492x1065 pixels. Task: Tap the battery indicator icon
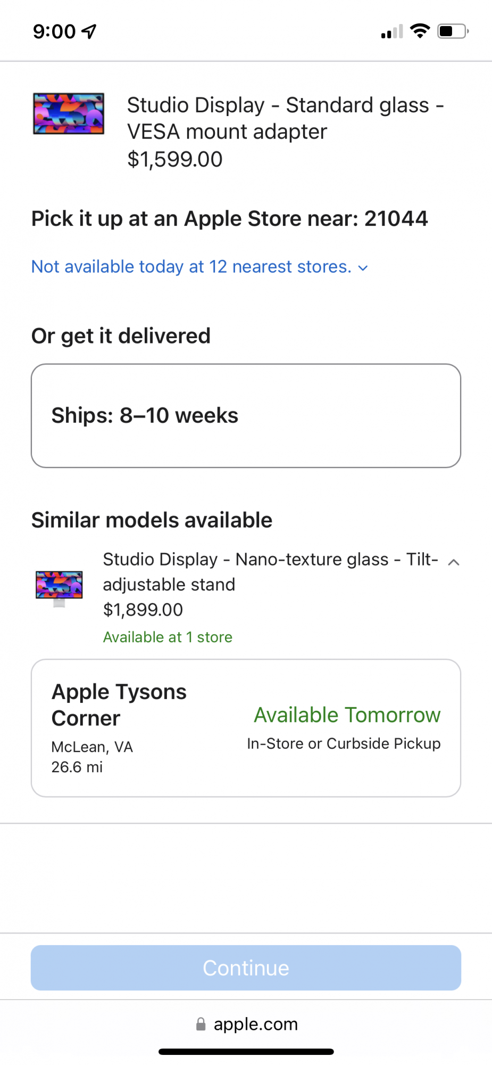[452, 31]
